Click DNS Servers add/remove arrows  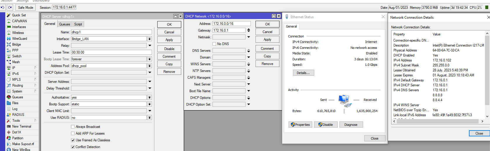coord(249,51)
